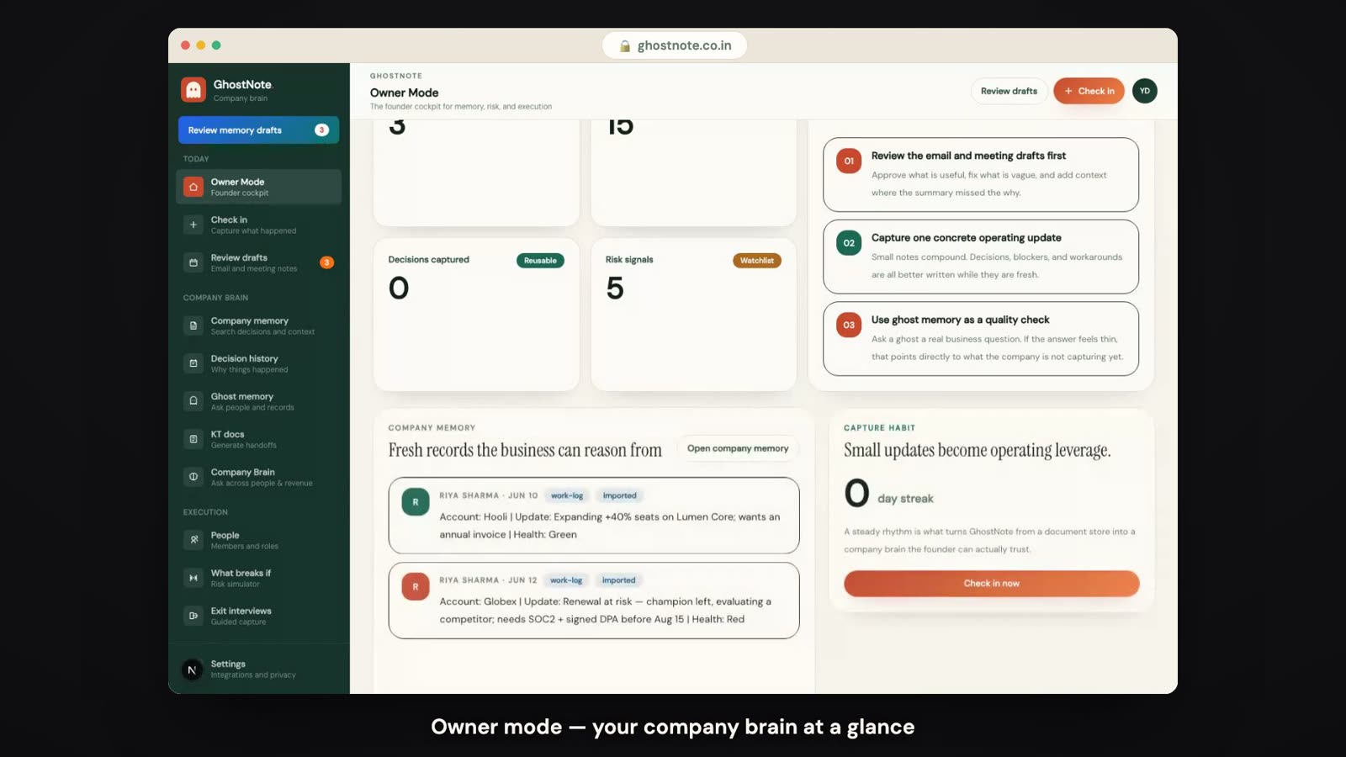
Task: Click the What breaks if icon
Action: (x=193, y=578)
